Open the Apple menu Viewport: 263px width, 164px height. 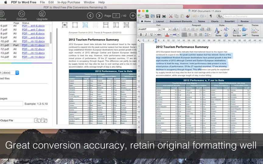click(x=5, y=2)
